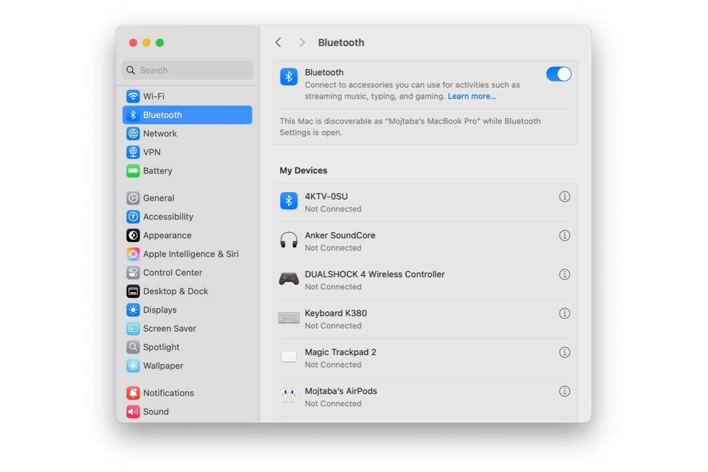Click the Apple Intelligence & Siri icon

[x=133, y=254]
